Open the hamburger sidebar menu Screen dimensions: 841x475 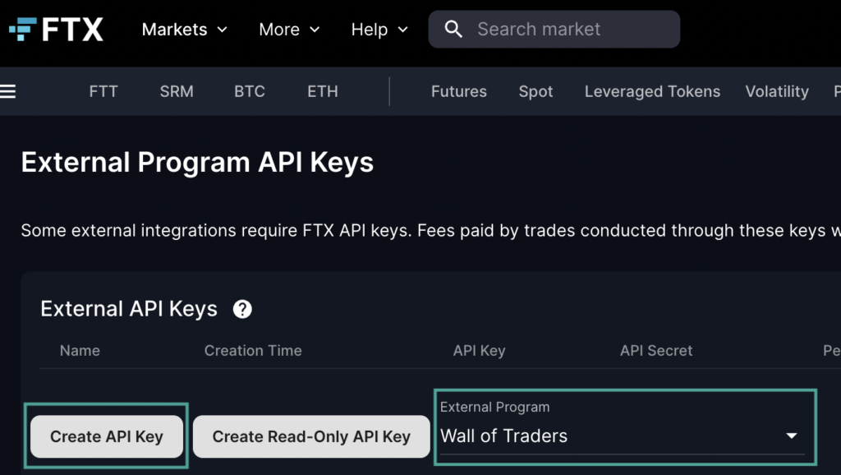tap(8, 91)
